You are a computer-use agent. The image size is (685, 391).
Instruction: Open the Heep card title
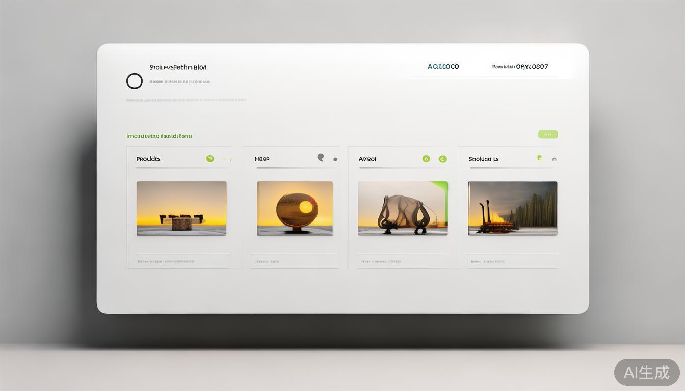point(262,159)
